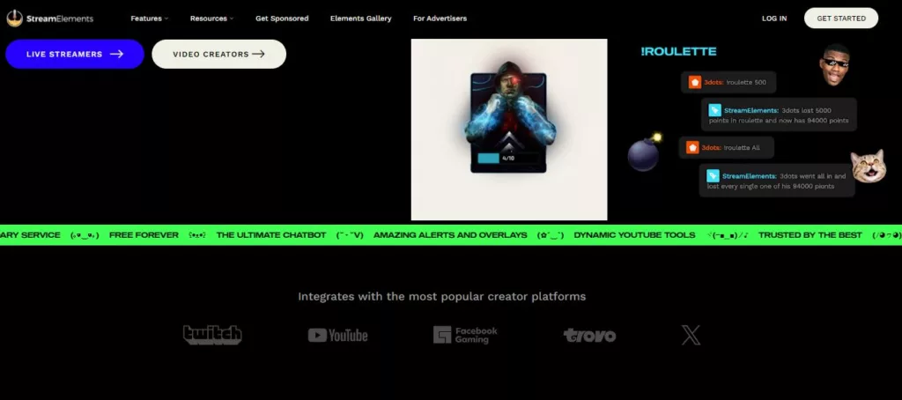The image size is (902, 400).
Task: Click StreamElements bot avatar in 'lost 5000' message
Action: (714, 110)
